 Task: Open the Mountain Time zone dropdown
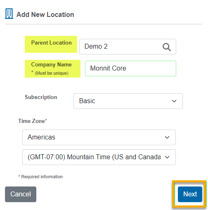coord(99,157)
